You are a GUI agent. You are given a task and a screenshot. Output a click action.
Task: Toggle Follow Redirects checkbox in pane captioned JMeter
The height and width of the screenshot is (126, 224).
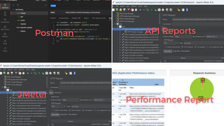click(70, 110)
